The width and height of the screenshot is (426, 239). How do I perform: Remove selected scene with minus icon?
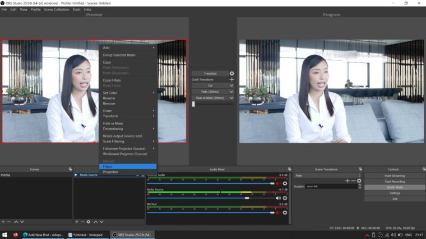(9, 222)
